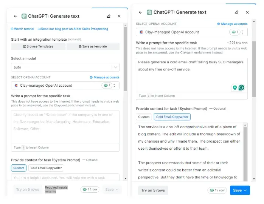This screenshot has height=204, width=264.
Task: Click the Grammarly icon in prompt box
Action: [241, 87]
